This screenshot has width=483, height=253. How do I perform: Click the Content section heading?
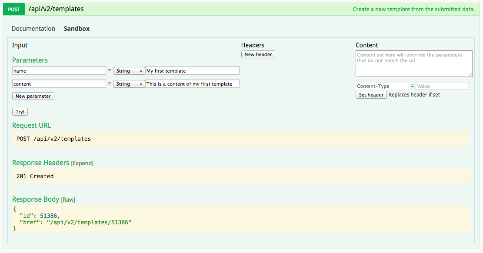pyautogui.click(x=366, y=45)
